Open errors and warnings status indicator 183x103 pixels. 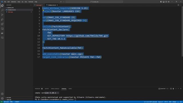pyautogui.click(x=6, y=102)
